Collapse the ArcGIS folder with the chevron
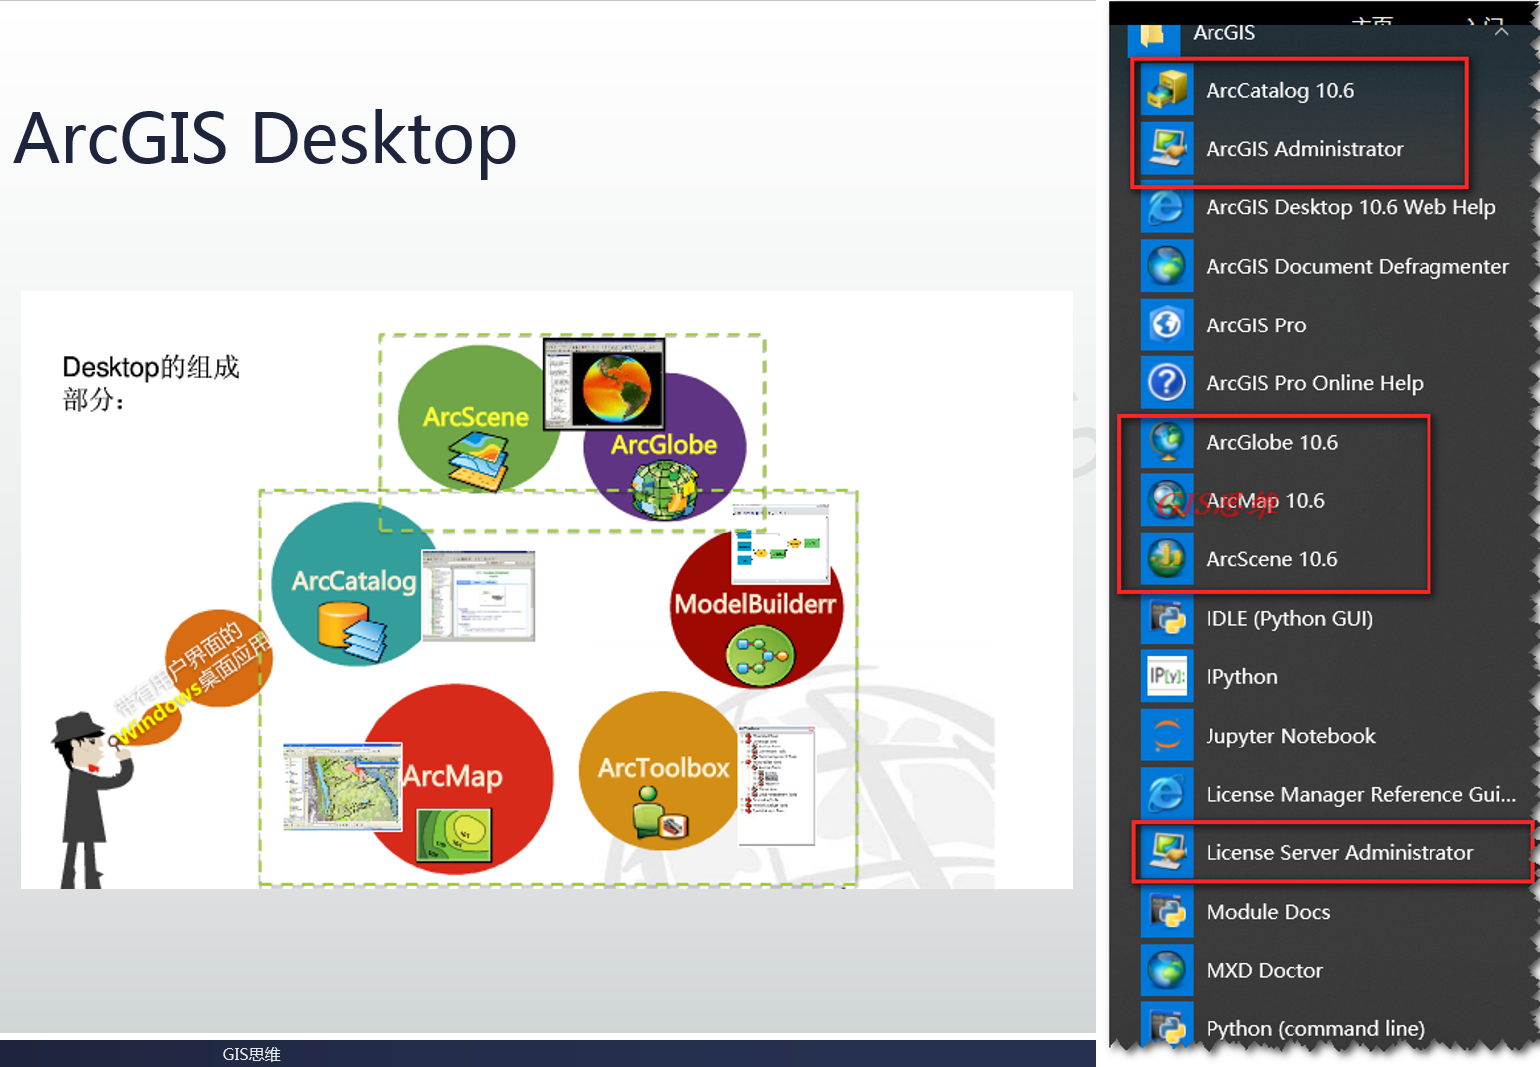The height and width of the screenshot is (1067, 1540). coord(1502,32)
